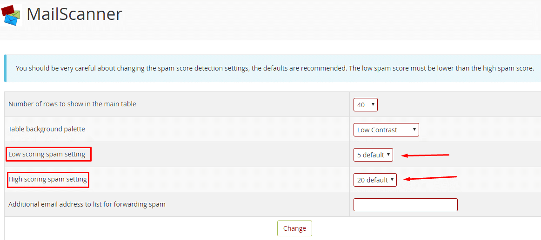Click the dark red envelope in the logo
This screenshot has height=240, width=541.
click(8, 11)
